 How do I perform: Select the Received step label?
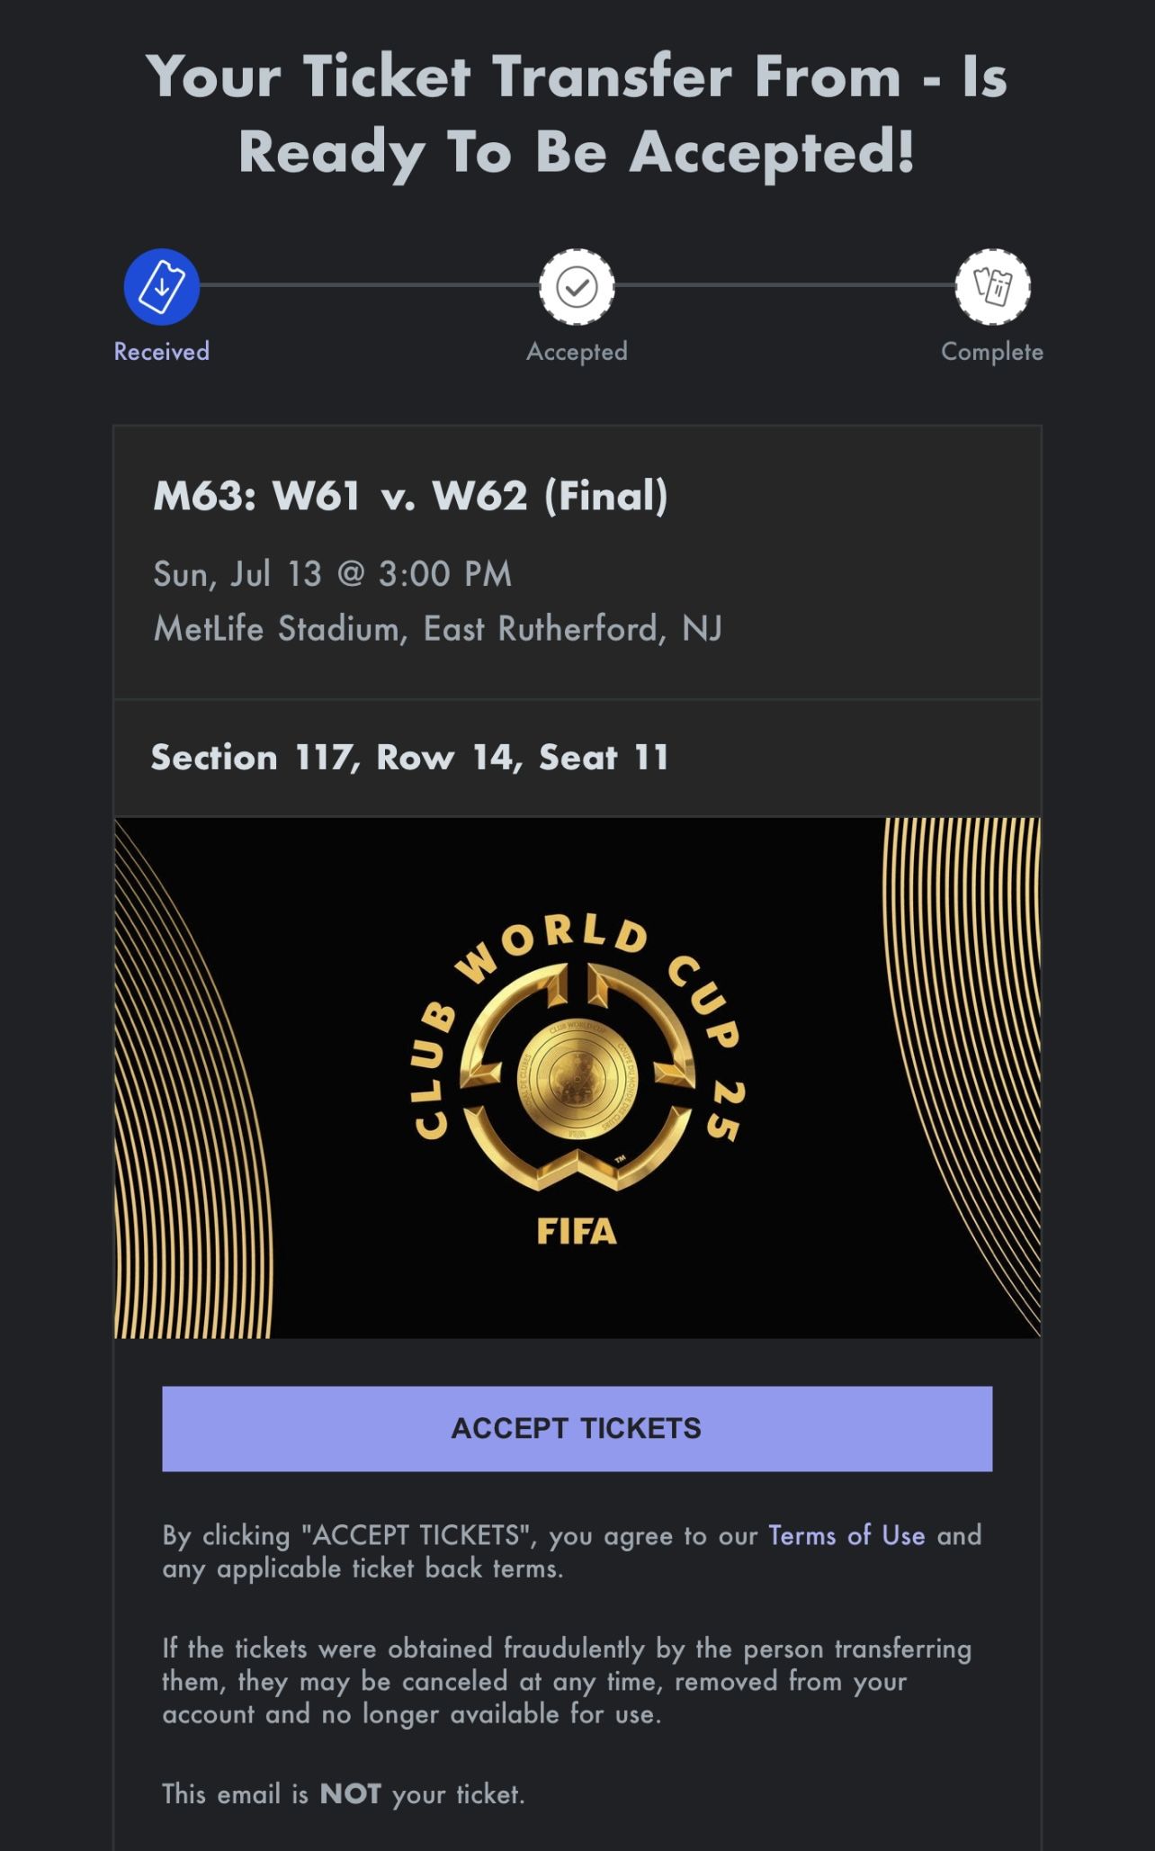[161, 351]
